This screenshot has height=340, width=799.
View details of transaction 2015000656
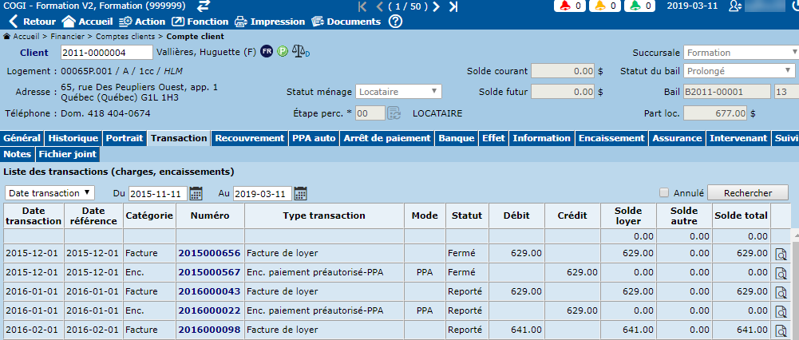780,255
